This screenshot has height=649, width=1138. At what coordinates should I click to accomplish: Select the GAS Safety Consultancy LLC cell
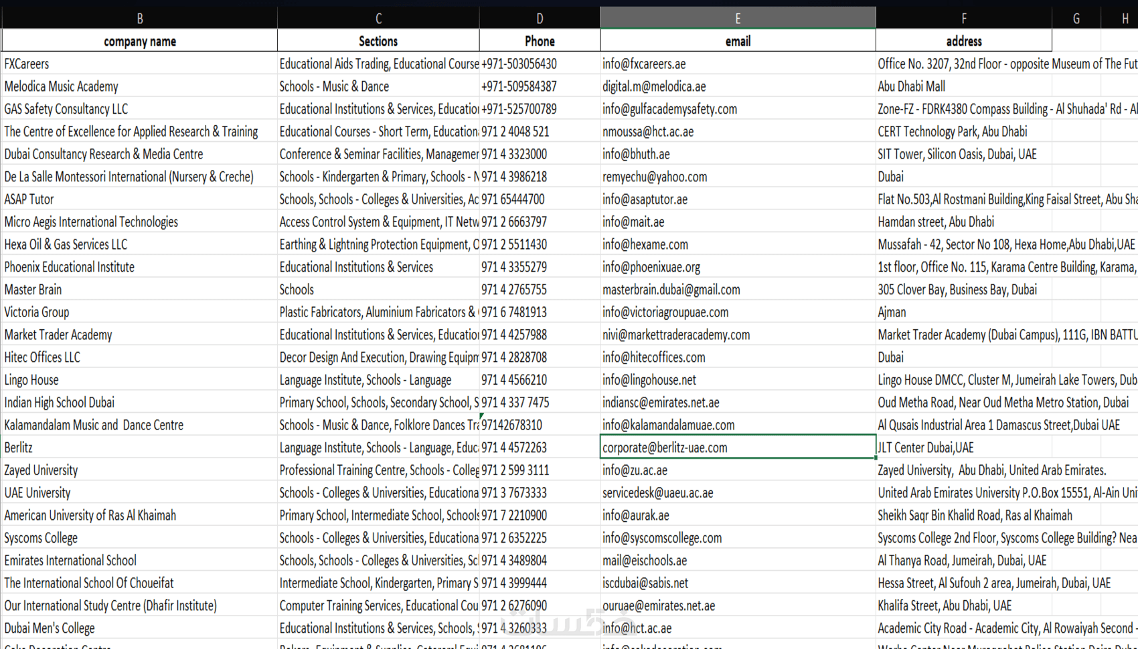click(139, 109)
